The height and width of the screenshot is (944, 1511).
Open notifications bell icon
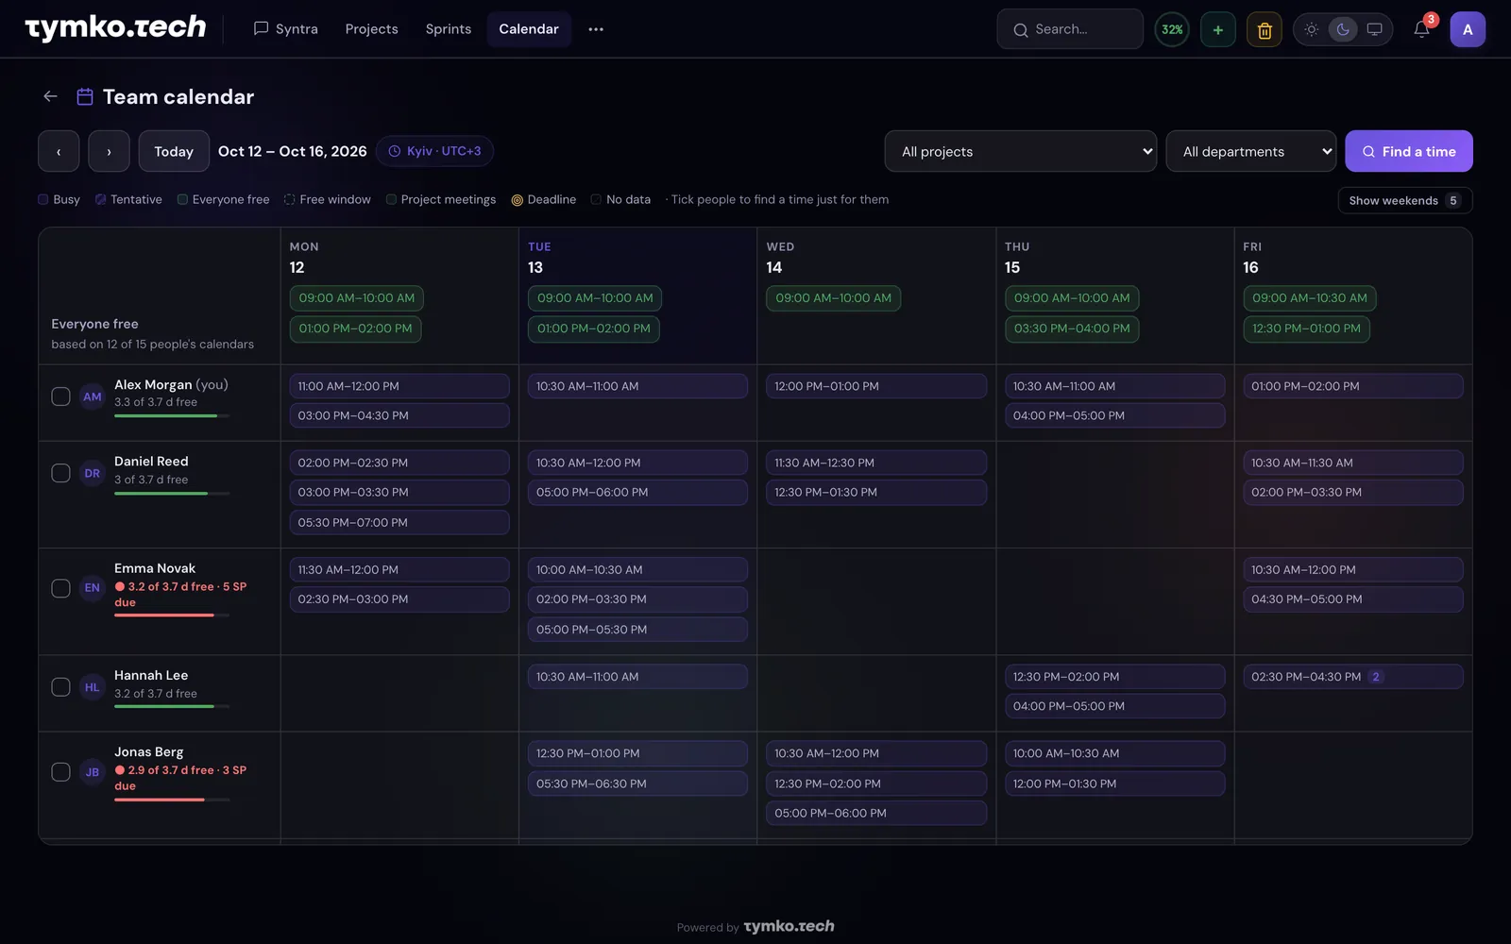[1421, 29]
